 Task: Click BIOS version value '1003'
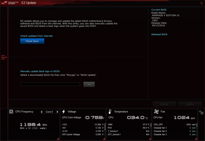pos(155,20)
